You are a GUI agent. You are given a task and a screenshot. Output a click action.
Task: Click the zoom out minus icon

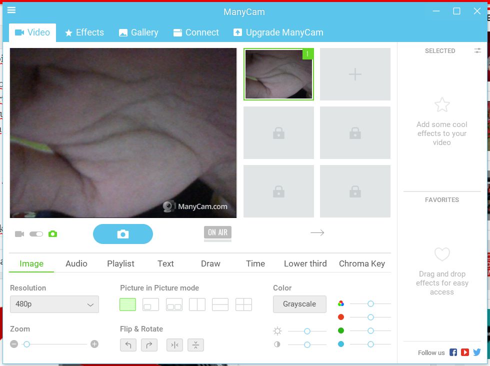click(14, 344)
